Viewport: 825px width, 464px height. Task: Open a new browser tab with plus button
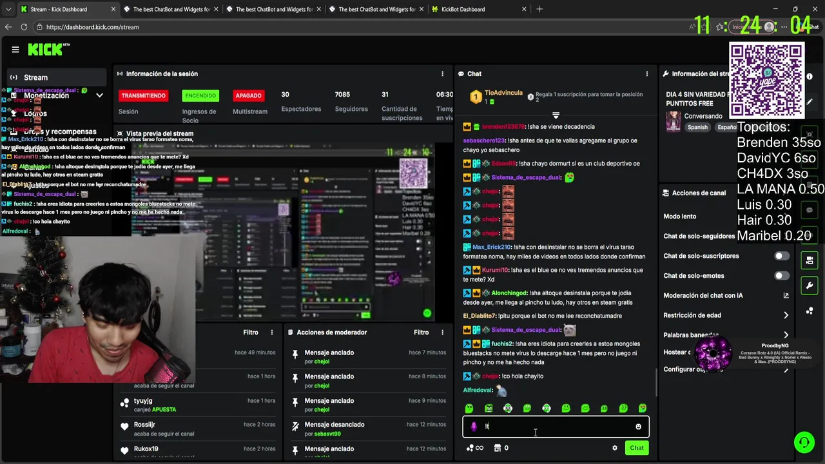pyautogui.click(x=539, y=9)
